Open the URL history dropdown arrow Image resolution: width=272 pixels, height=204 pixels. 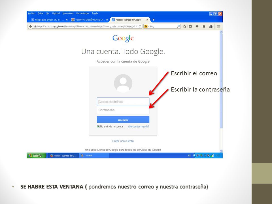[x=137, y=26]
